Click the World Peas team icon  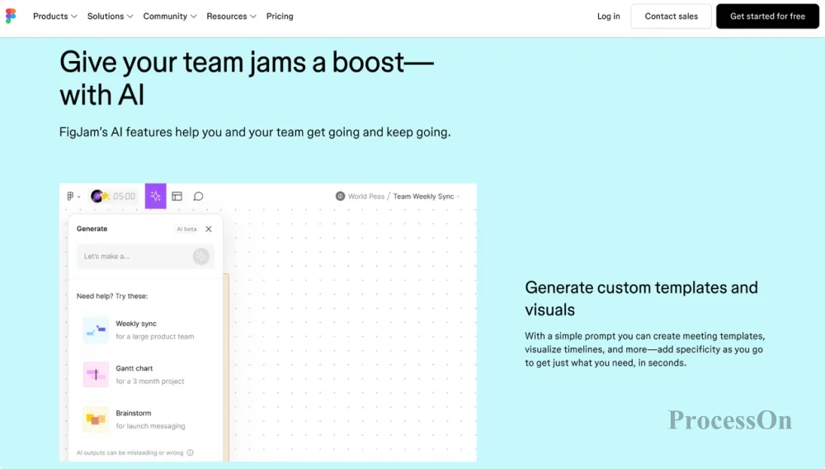pyautogui.click(x=341, y=197)
